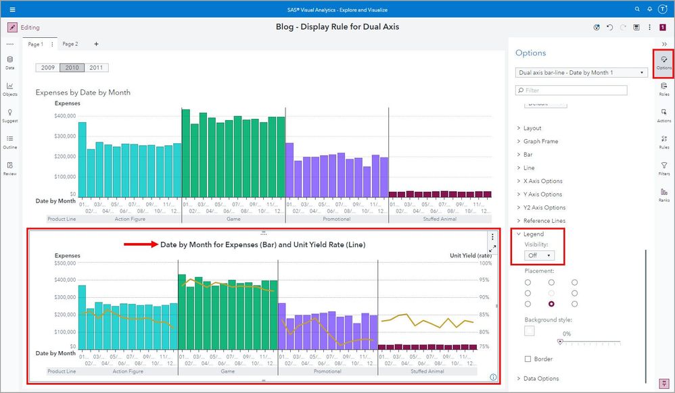Open the Rules pane in right sidebar
Viewport: 675px width, 393px height.
tap(664, 142)
